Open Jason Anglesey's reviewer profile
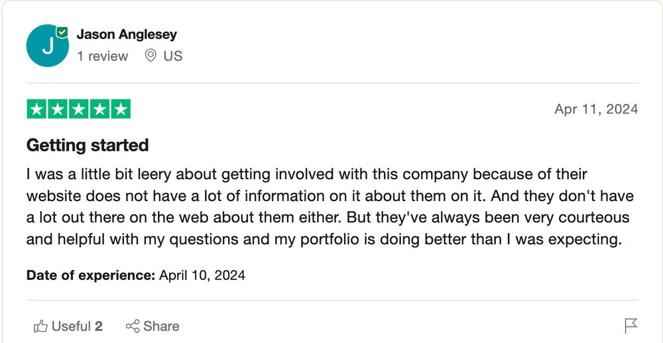Screen dimensions: 663x343 [127, 34]
